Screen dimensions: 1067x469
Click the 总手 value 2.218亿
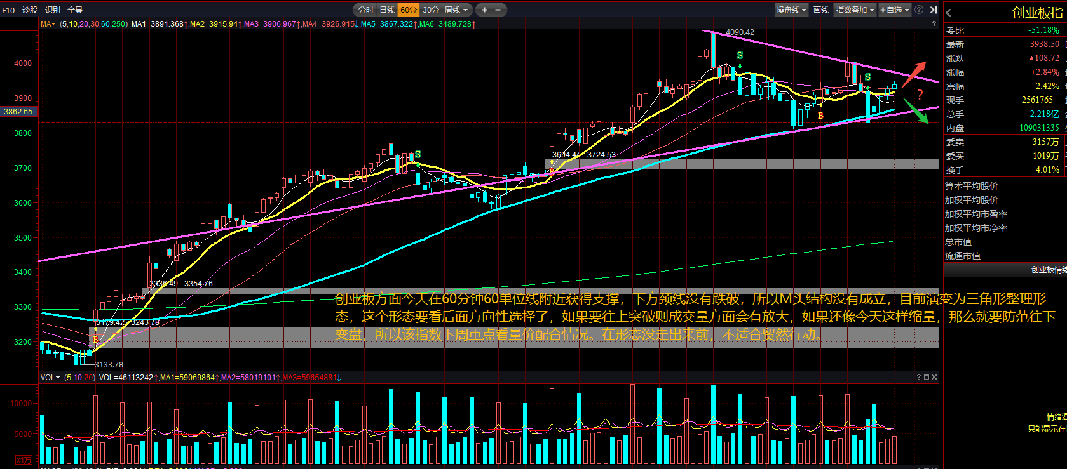(1045, 114)
